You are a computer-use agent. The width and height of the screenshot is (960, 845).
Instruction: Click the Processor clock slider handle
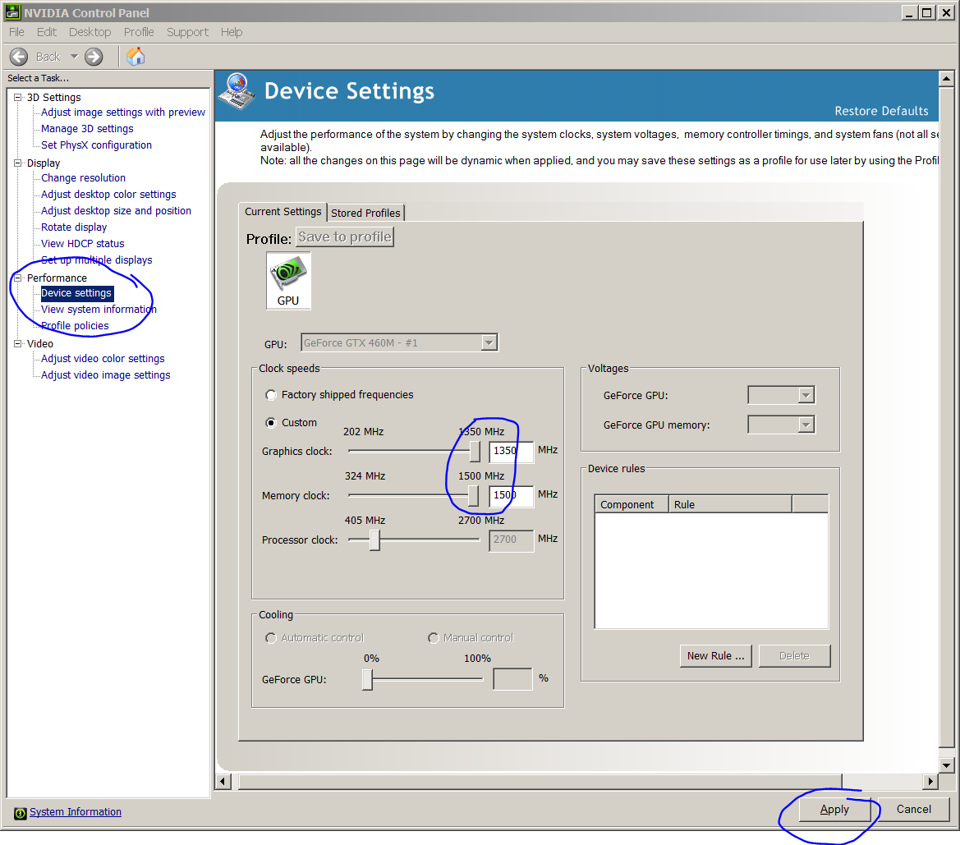[x=374, y=540]
